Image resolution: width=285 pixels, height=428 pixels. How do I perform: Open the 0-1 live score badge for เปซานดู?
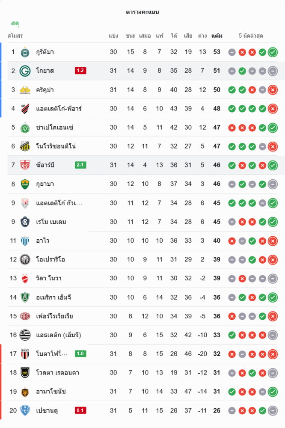tap(80, 410)
